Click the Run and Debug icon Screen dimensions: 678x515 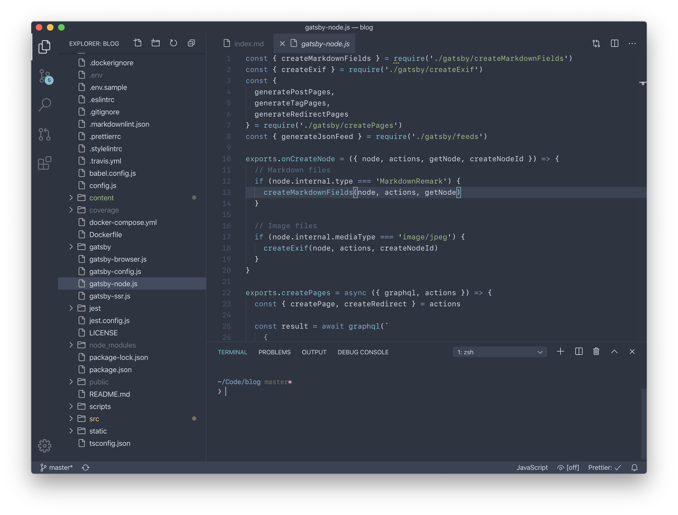pyautogui.click(x=45, y=134)
